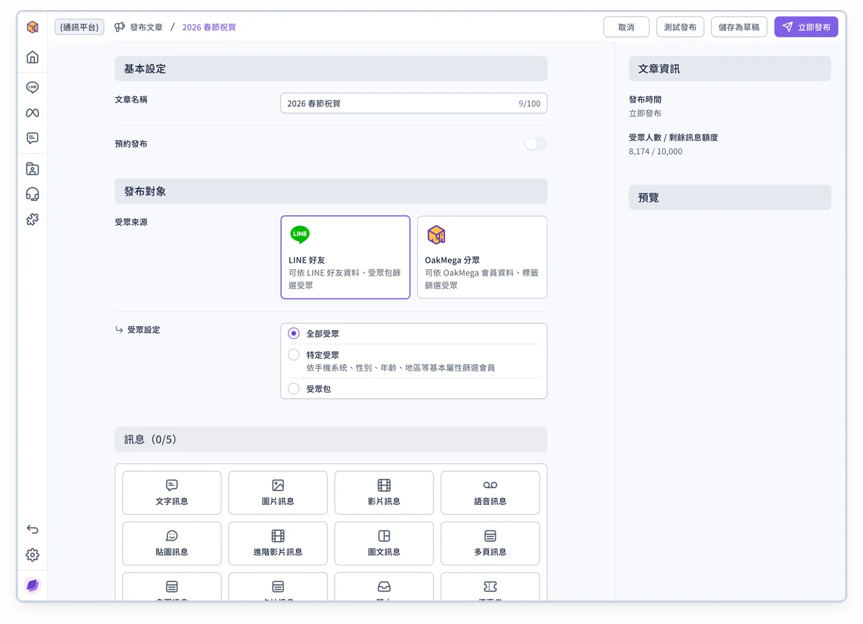Select the 全部受眾 radio option

click(293, 334)
